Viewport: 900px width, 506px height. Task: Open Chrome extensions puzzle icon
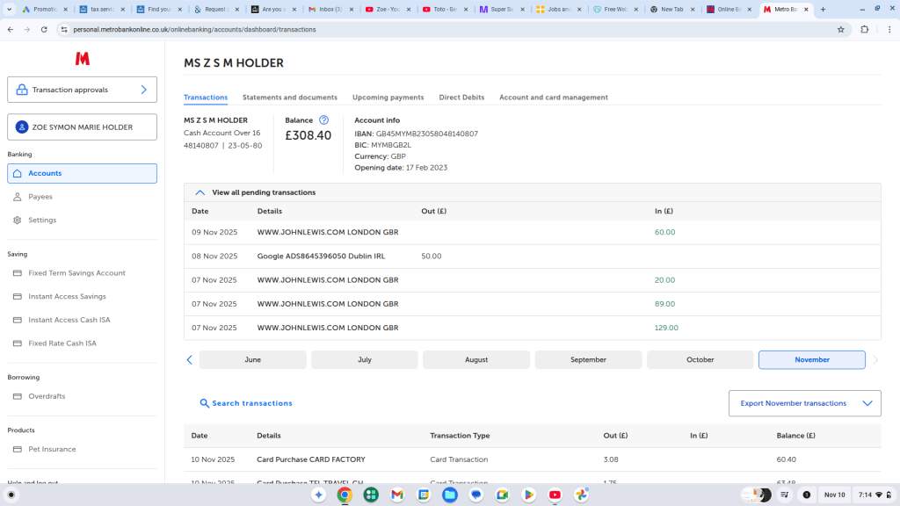coord(864,29)
